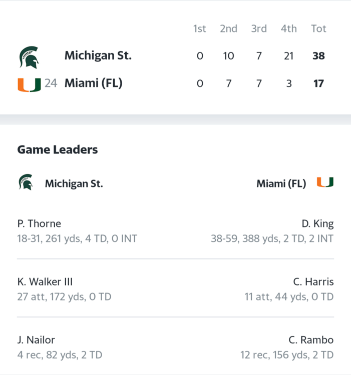Click Michigan St. final total 38
Screen dimensions: 351x375
(x=318, y=56)
